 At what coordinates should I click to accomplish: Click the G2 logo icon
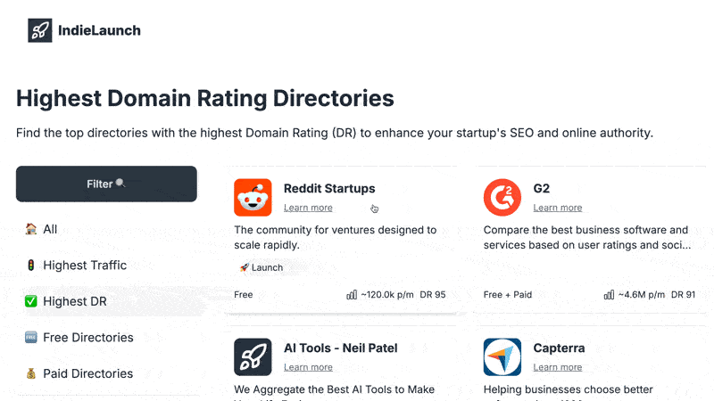pyautogui.click(x=502, y=198)
